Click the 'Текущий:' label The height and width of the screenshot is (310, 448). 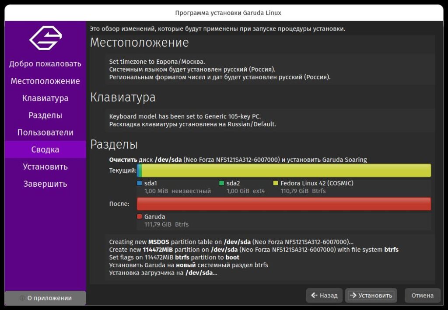coord(123,171)
